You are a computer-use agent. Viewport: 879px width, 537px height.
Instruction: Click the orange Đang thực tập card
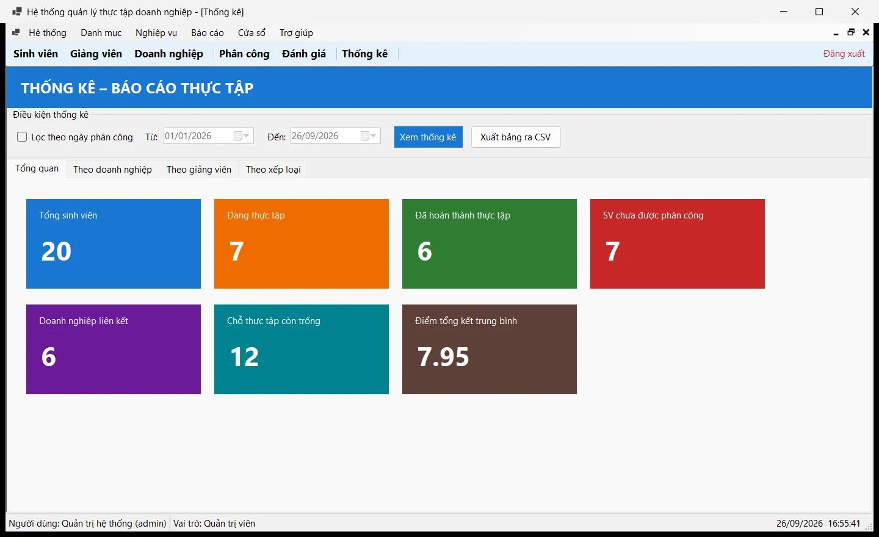point(302,244)
